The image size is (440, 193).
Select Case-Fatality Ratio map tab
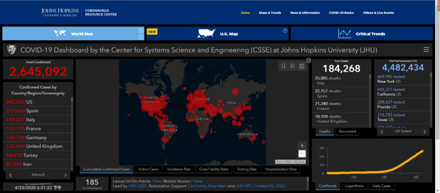coord(214,169)
